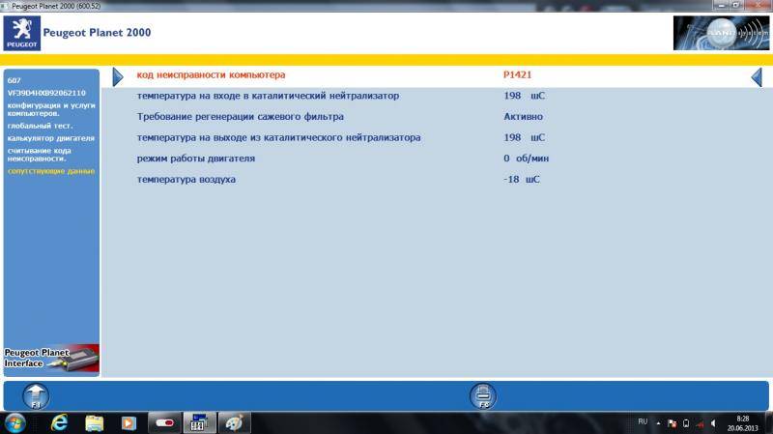Open the media player from the taskbar
Viewport: 773px width, 434px height.
tap(129, 423)
